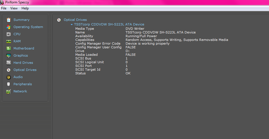Click the Peripherals mouse icon
The image size is (269, 139).
coord(9,84)
